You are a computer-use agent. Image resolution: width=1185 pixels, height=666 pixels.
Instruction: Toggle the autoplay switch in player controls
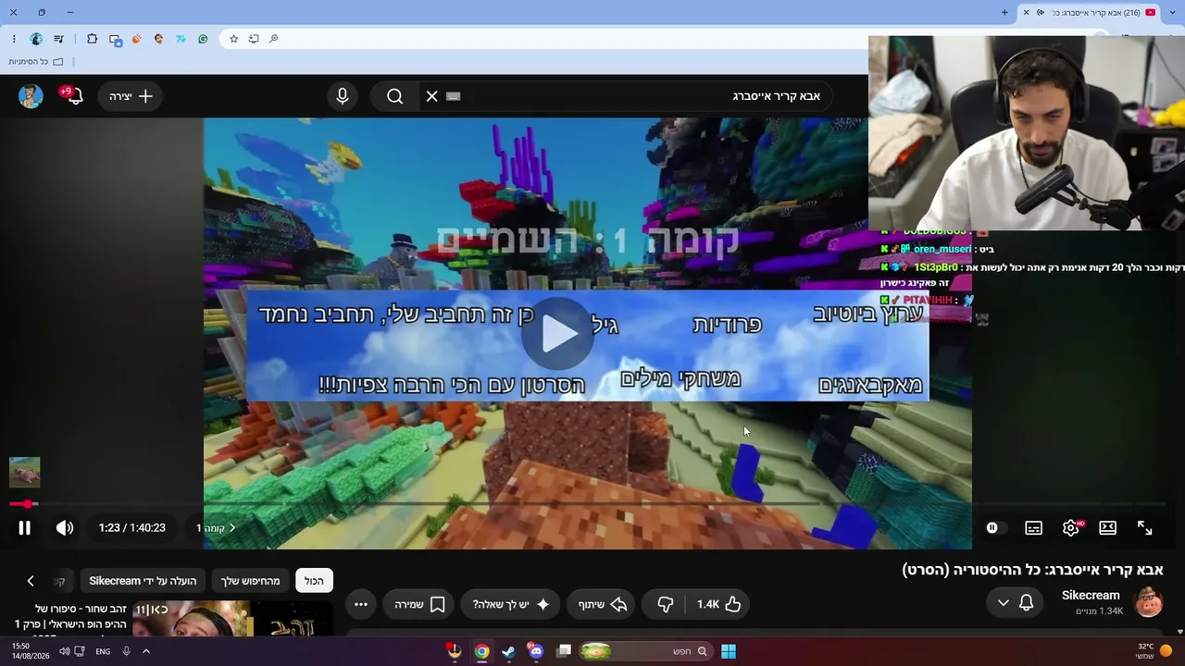click(995, 528)
